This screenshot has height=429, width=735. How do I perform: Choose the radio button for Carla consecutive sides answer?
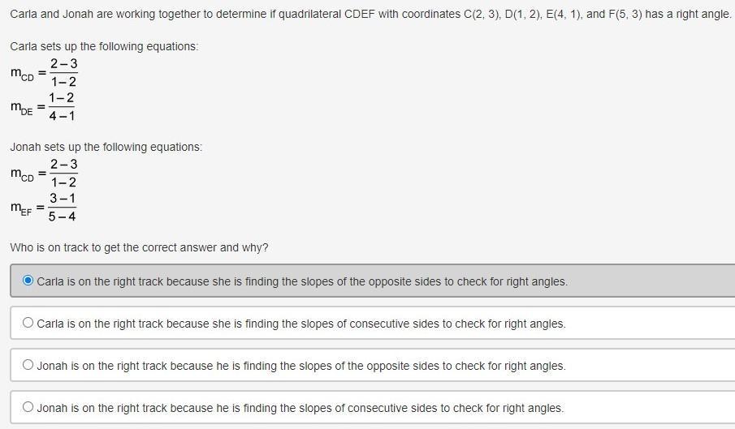tap(28, 323)
